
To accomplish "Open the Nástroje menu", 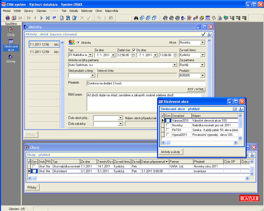I will point(87,11).
